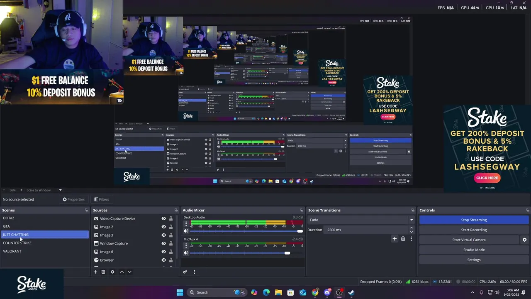Open the clock and date flyout
Screen dimensions: 531x299
pyautogui.click(x=511, y=292)
